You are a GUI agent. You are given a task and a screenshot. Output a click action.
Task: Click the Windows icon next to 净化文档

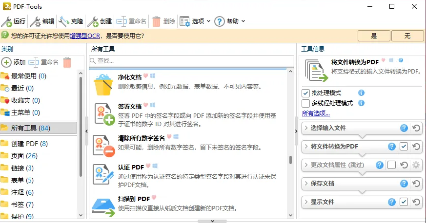coord(152,76)
